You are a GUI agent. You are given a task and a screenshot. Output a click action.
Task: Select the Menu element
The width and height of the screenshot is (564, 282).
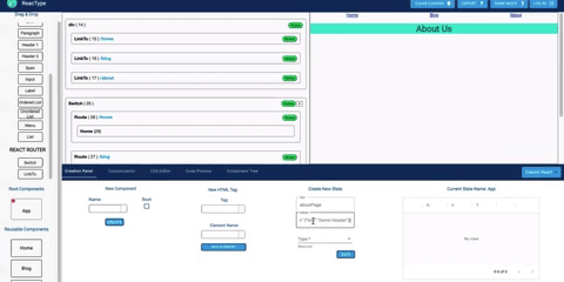pos(30,126)
